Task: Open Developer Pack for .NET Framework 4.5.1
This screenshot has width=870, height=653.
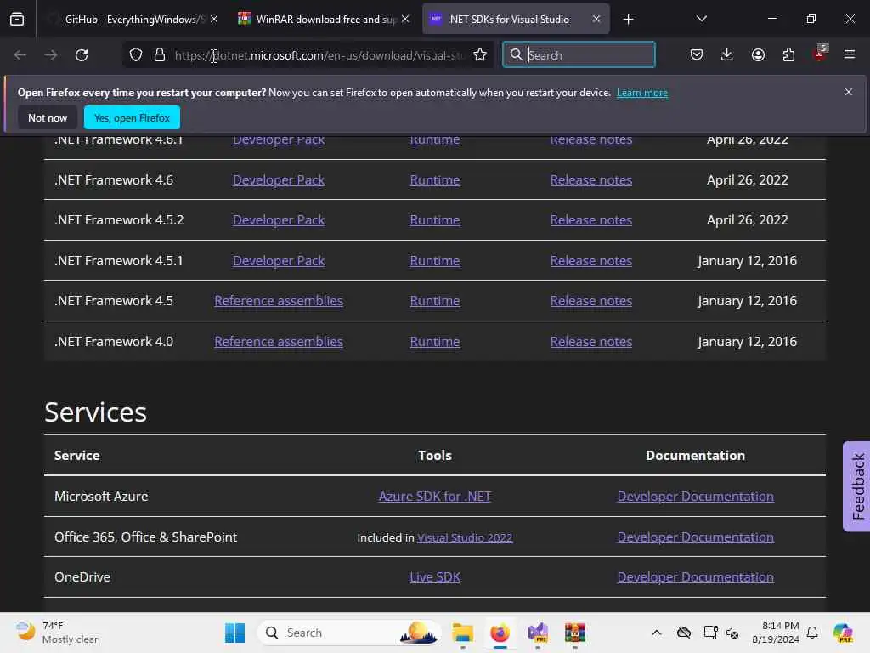Action: (279, 260)
